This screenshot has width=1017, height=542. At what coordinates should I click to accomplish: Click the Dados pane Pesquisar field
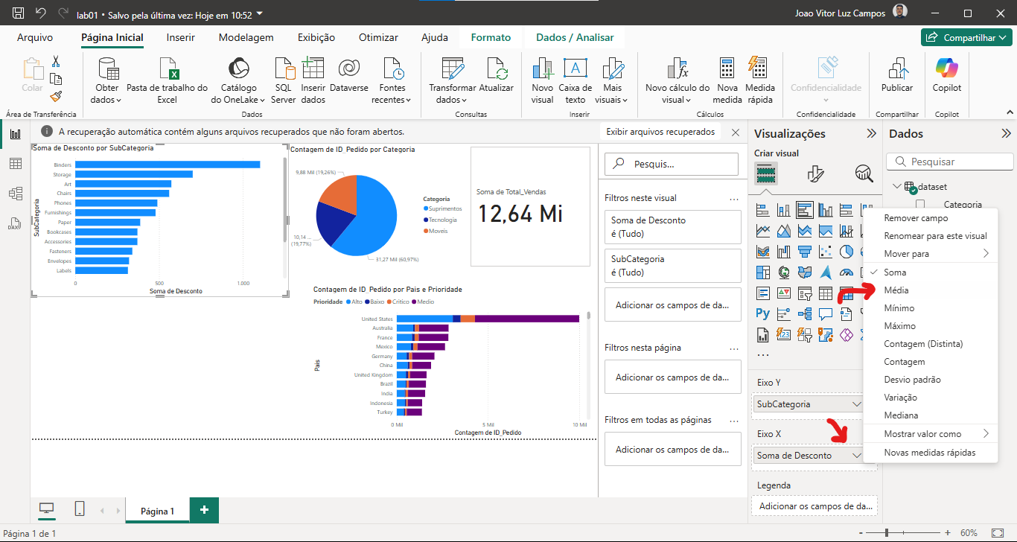click(951, 162)
